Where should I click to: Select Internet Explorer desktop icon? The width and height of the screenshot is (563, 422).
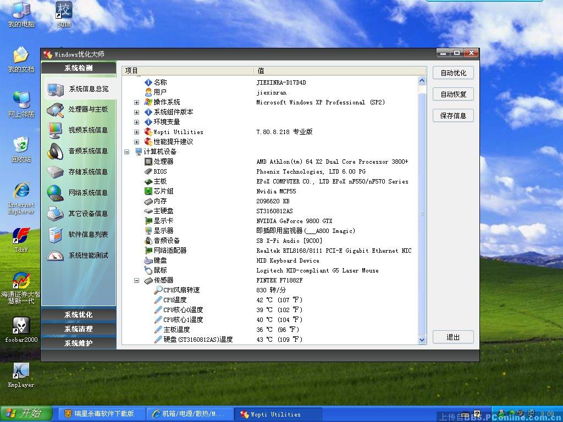click(x=21, y=198)
